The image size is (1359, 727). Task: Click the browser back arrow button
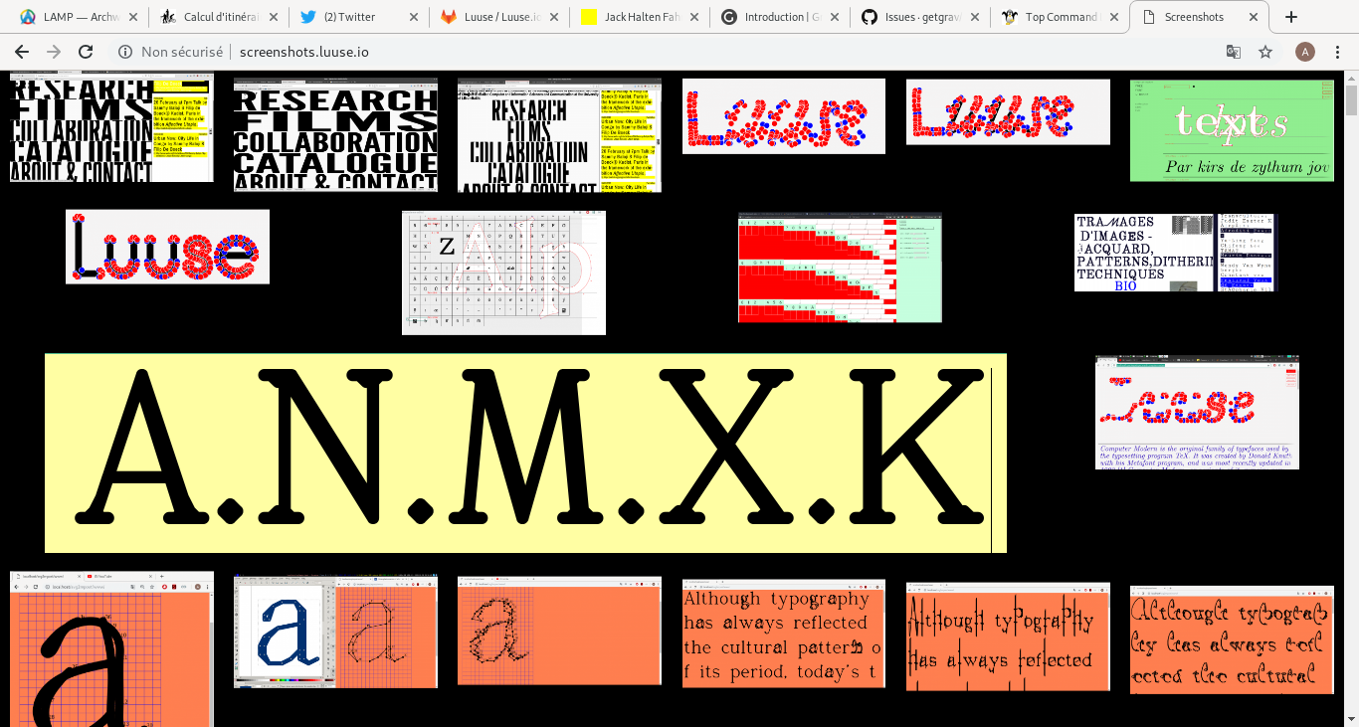pyautogui.click(x=21, y=52)
